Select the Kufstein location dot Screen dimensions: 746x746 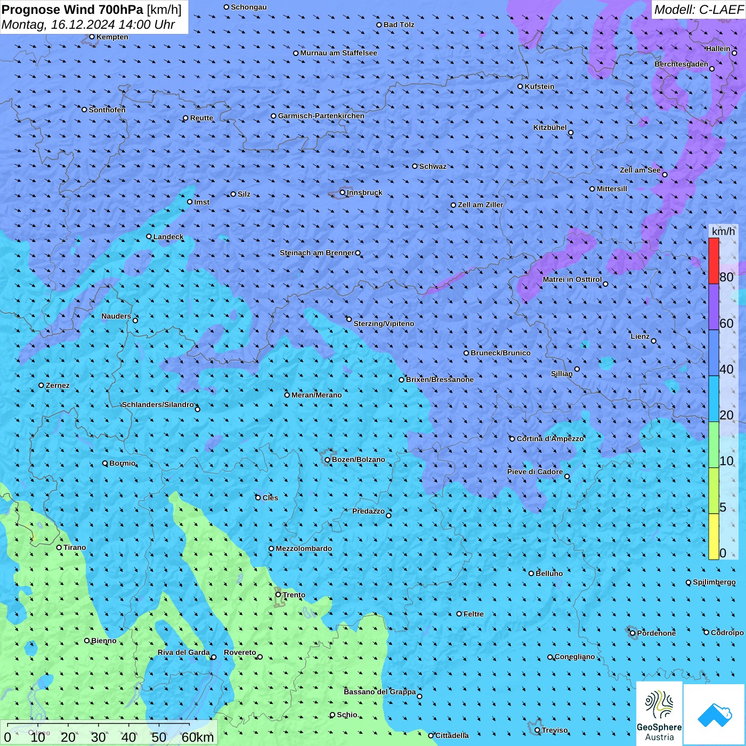[521, 86]
